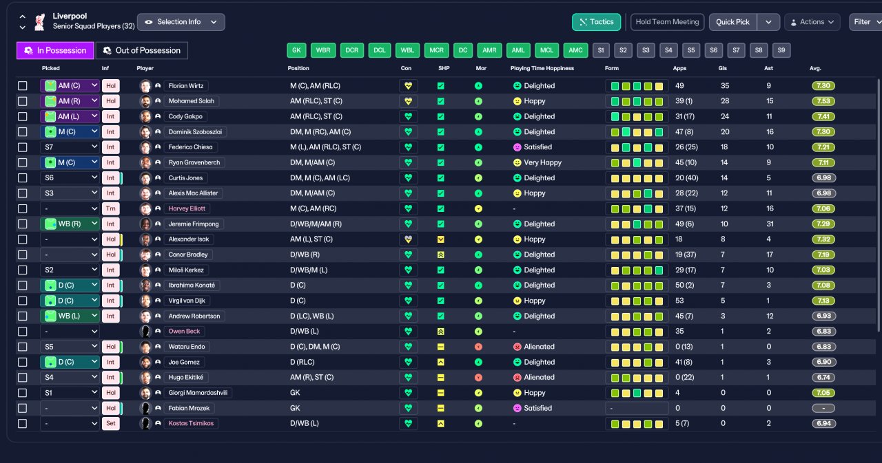Image resolution: width=882 pixels, height=463 pixels.
Task: Open the S1 picked dropdown for Giorgi Mamardashvili
Action: [70, 393]
